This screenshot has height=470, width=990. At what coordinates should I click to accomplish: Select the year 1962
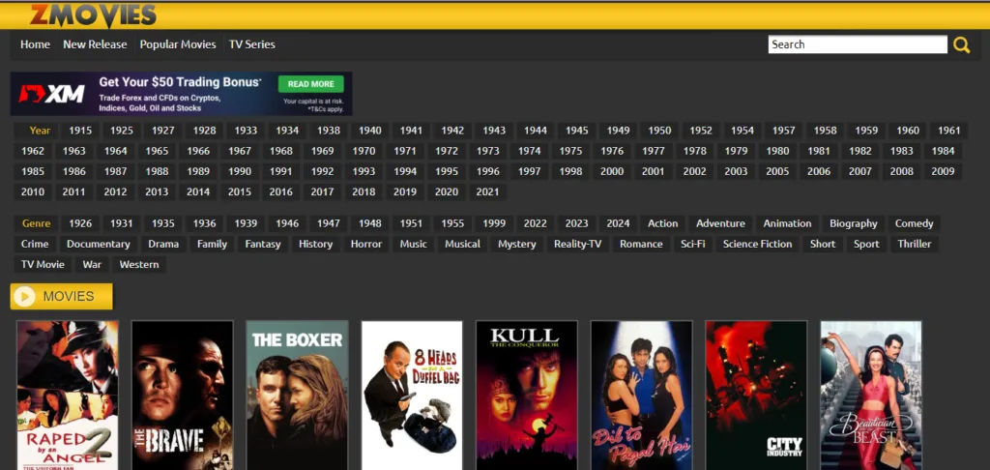pyautogui.click(x=33, y=151)
